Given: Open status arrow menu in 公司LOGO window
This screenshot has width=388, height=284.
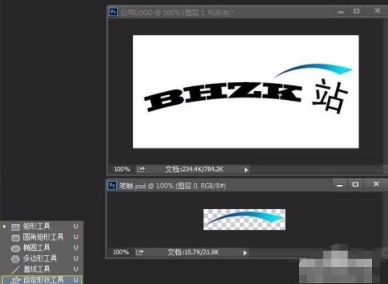Looking at the screenshot, I should coord(246,170).
